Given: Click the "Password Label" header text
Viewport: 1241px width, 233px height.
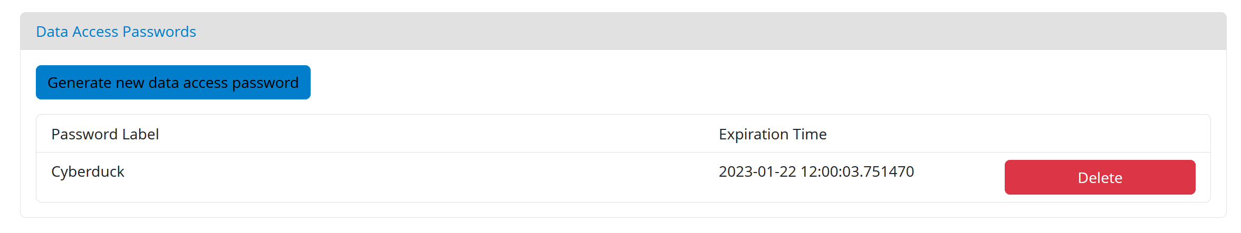Looking at the screenshot, I should coord(105,135).
